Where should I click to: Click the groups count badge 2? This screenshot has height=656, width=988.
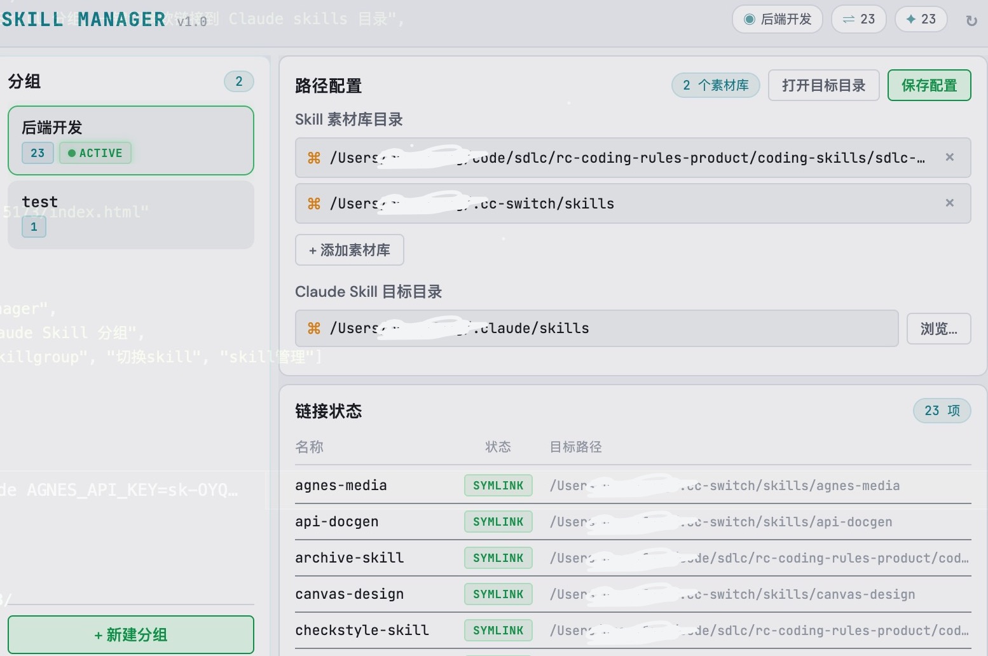coord(239,81)
